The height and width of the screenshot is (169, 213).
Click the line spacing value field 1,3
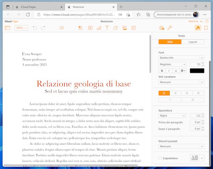click(195, 116)
